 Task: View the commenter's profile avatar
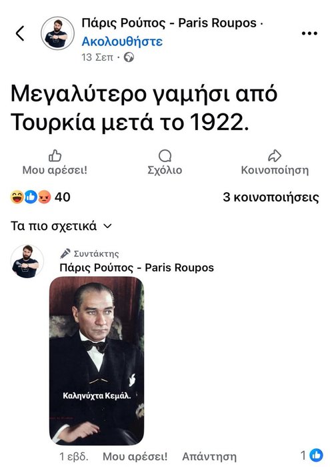click(x=27, y=262)
